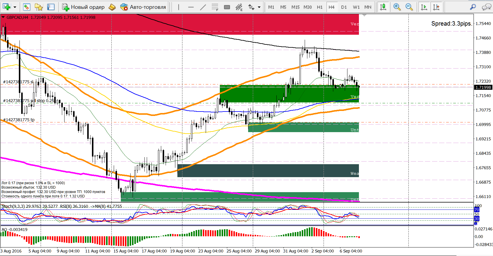This screenshot has width=493, height=256.
Task: Select the #1427381775 sl order line label
Action: coord(18,82)
